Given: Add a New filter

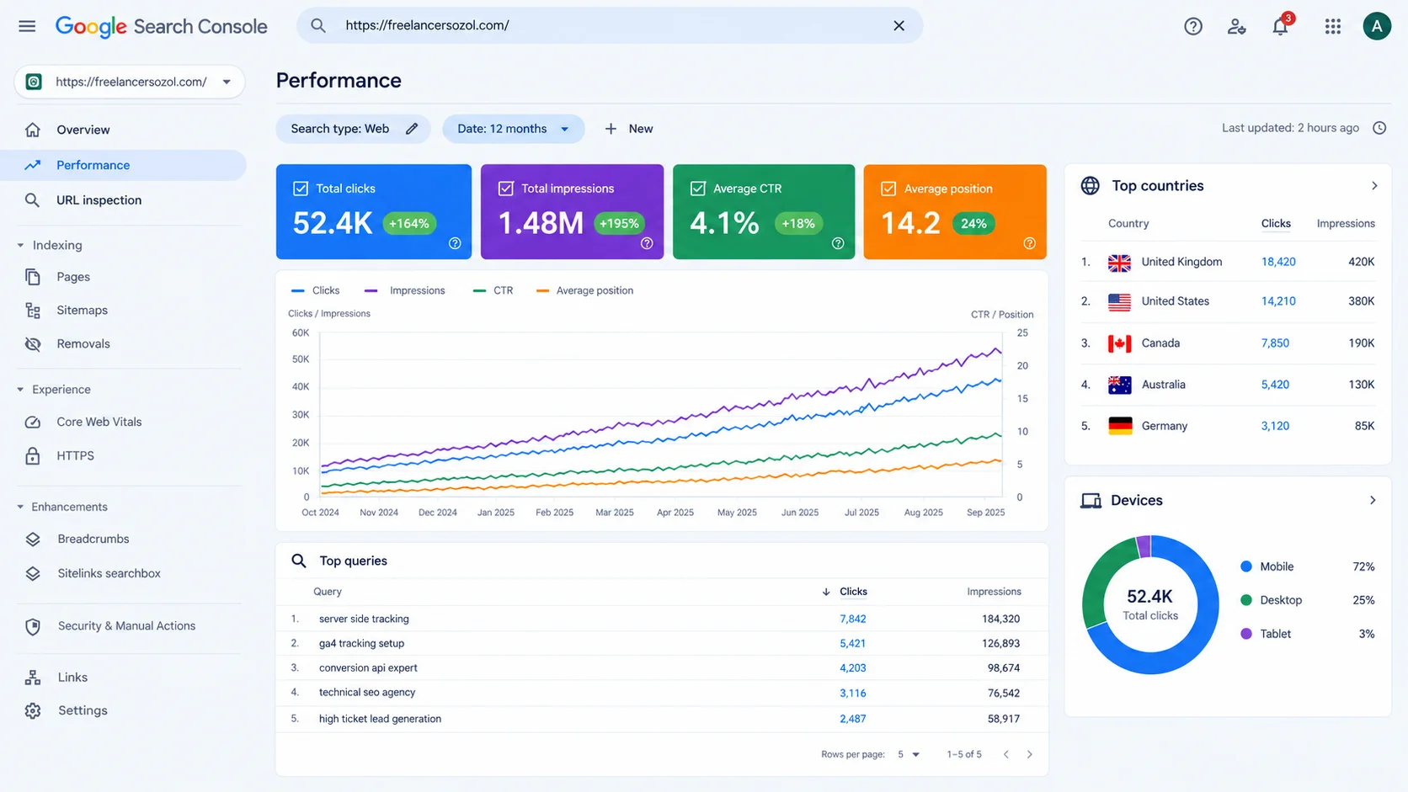Looking at the screenshot, I should click(629, 129).
